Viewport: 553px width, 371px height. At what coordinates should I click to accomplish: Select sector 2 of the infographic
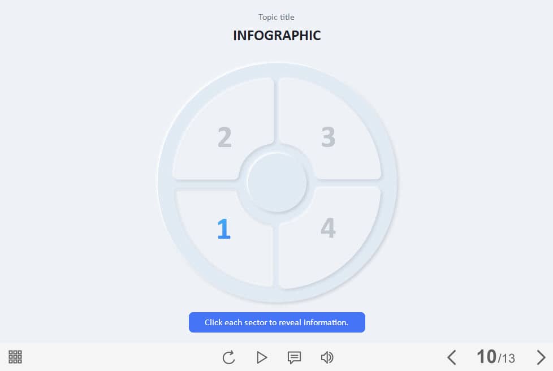point(224,137)
